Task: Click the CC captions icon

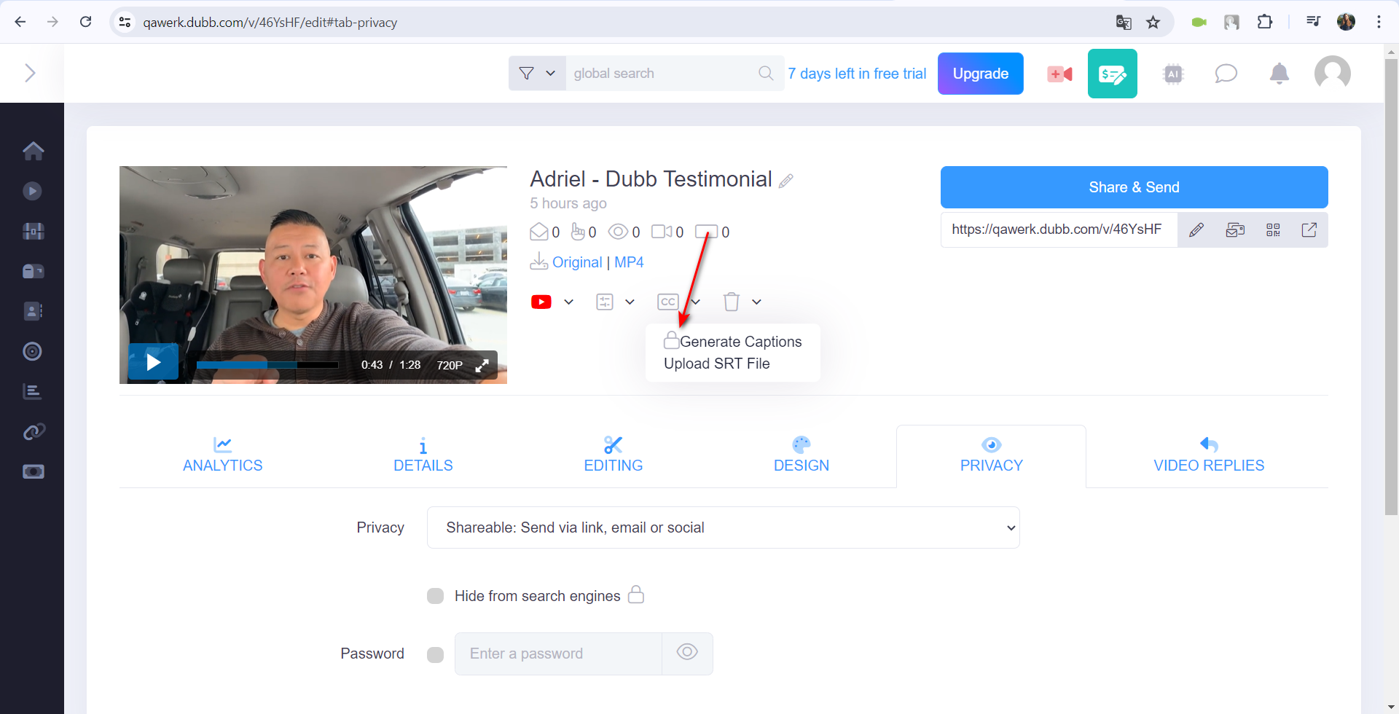Action: point(668,302)
